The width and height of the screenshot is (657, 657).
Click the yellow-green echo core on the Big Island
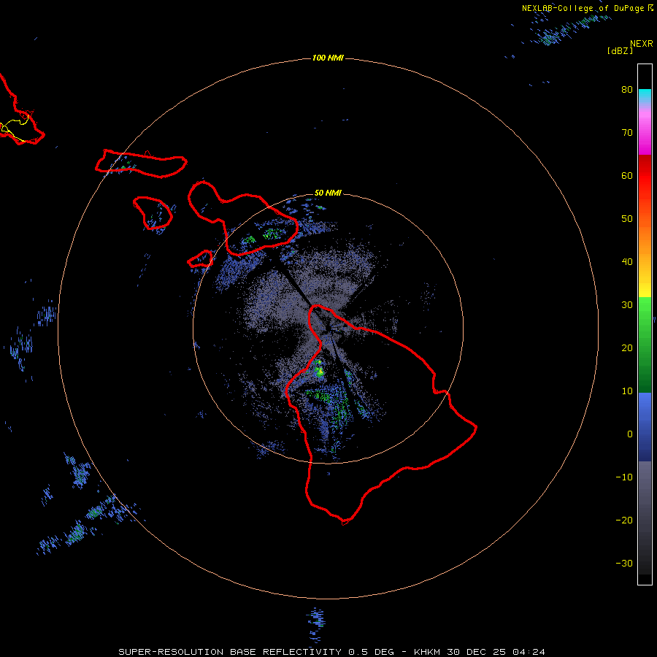320,370
